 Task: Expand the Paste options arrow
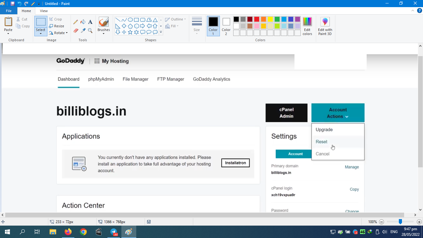(x=8, y=33)
